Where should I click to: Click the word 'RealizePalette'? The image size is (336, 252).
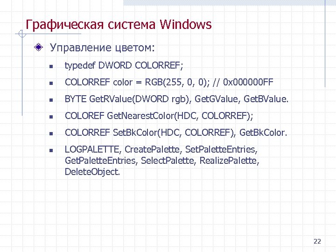click(229, 161)
